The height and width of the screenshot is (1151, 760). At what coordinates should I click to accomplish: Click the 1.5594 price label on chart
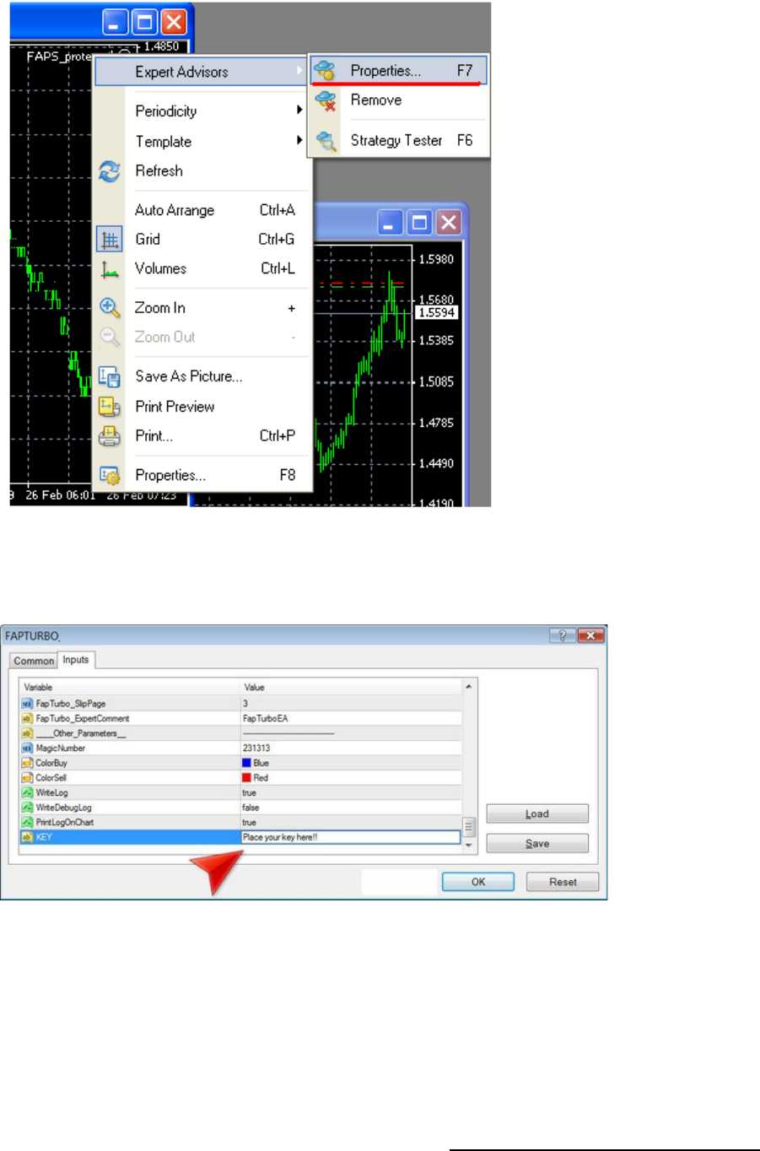[437, 313]
